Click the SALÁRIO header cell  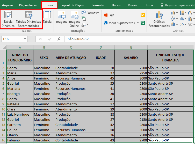click(x=131, y=58)
